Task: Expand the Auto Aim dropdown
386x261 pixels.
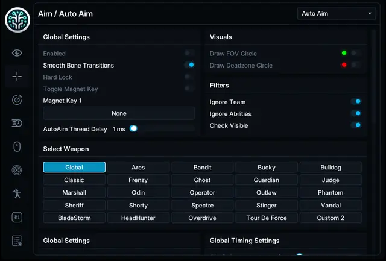Action: (337, 13)
